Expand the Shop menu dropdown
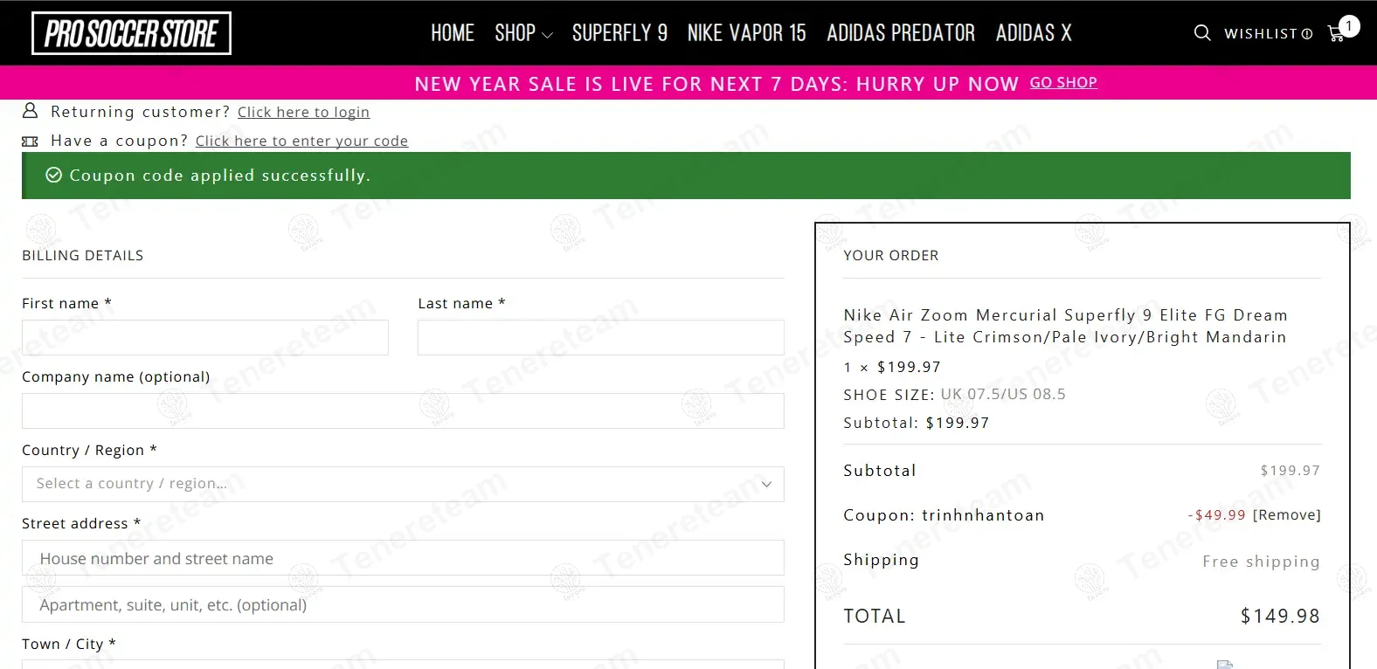This screenshot has height=669, width=1377. [x=523, y=33]
